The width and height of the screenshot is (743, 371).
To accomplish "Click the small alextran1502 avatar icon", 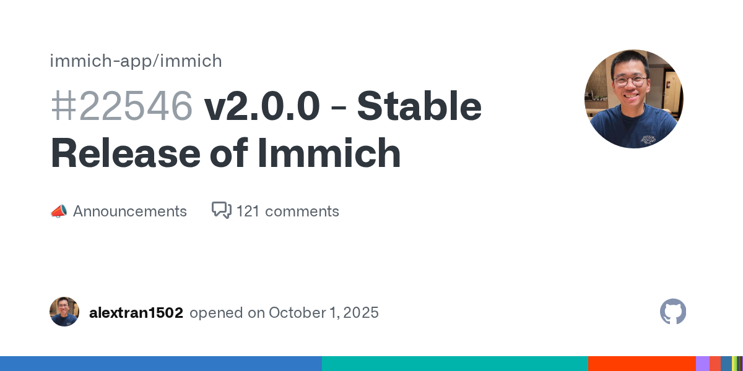I will click(x=64, y=312).
